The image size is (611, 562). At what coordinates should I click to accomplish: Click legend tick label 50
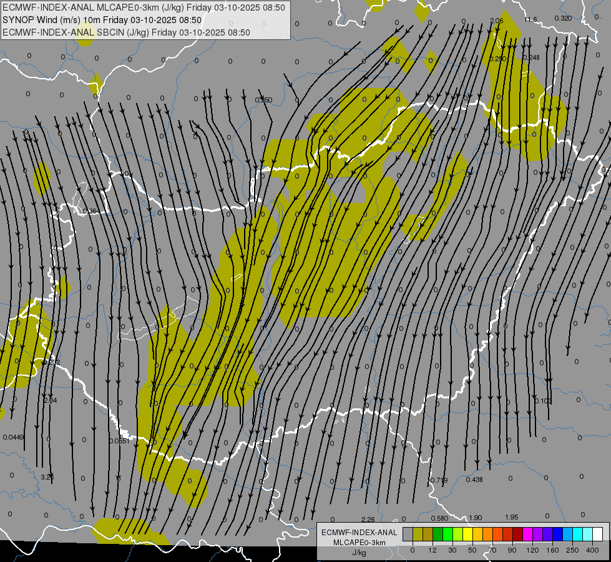[x=472, y=550]
